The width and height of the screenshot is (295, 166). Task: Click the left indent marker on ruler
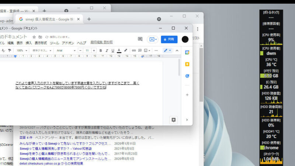pyautogui.click(x=15, y=56)
